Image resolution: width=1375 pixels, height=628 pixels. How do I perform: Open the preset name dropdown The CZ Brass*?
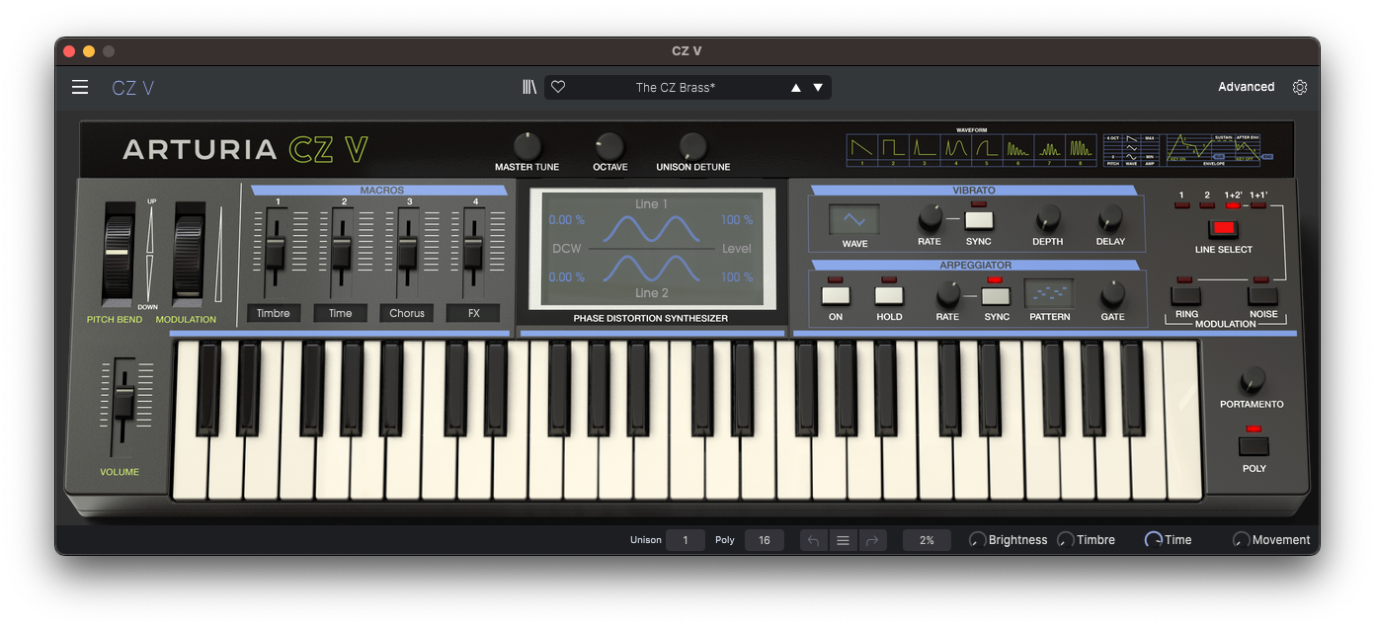pos(676,87)
